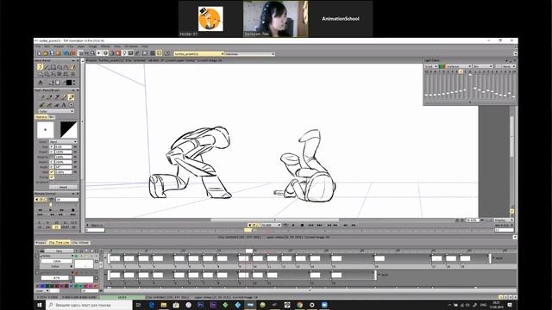Open first dropdown in Light Table panel
Image resolution: width=552 pixels, height=310 pixels.
click(x=431, y=66)
